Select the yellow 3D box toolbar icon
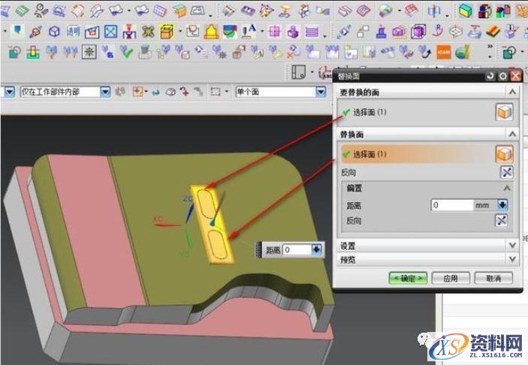The width and height of the screenshot is (528, 365). [167, 32]
